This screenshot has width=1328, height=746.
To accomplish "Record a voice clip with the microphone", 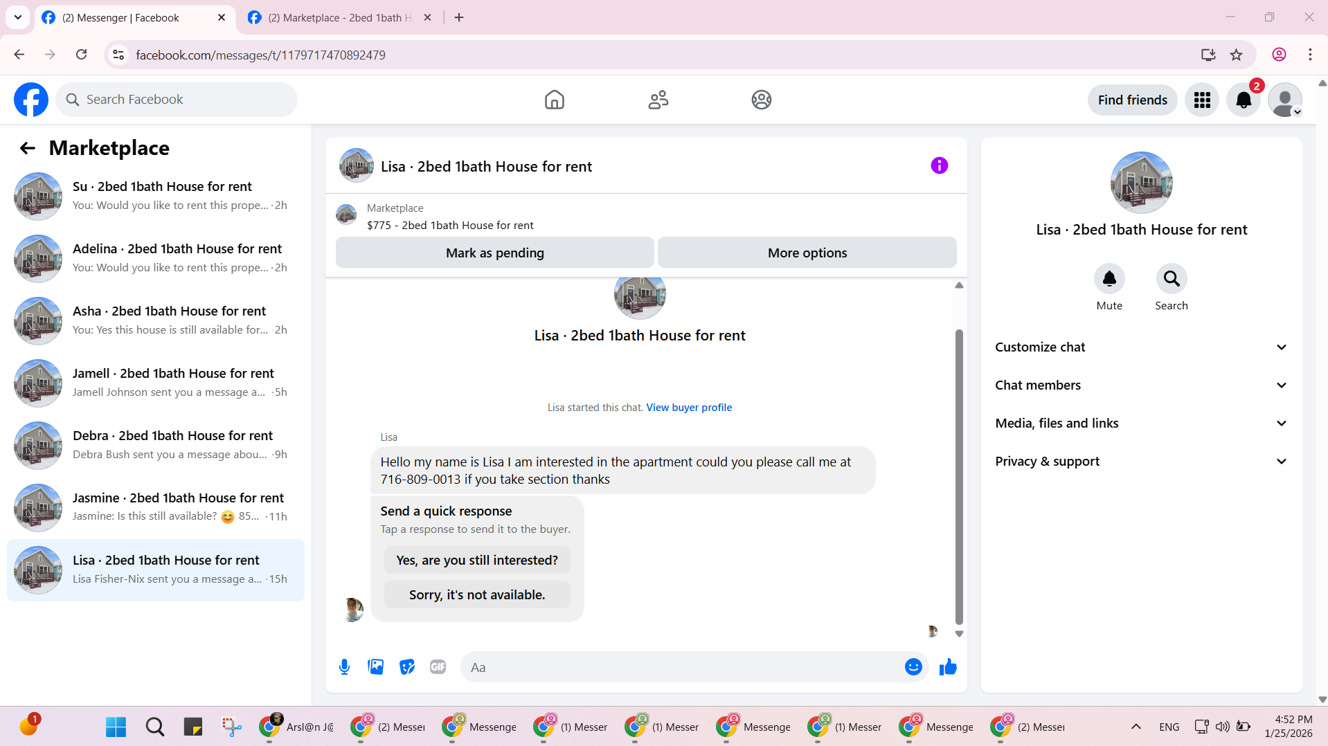I will click(x=345, y=667).
